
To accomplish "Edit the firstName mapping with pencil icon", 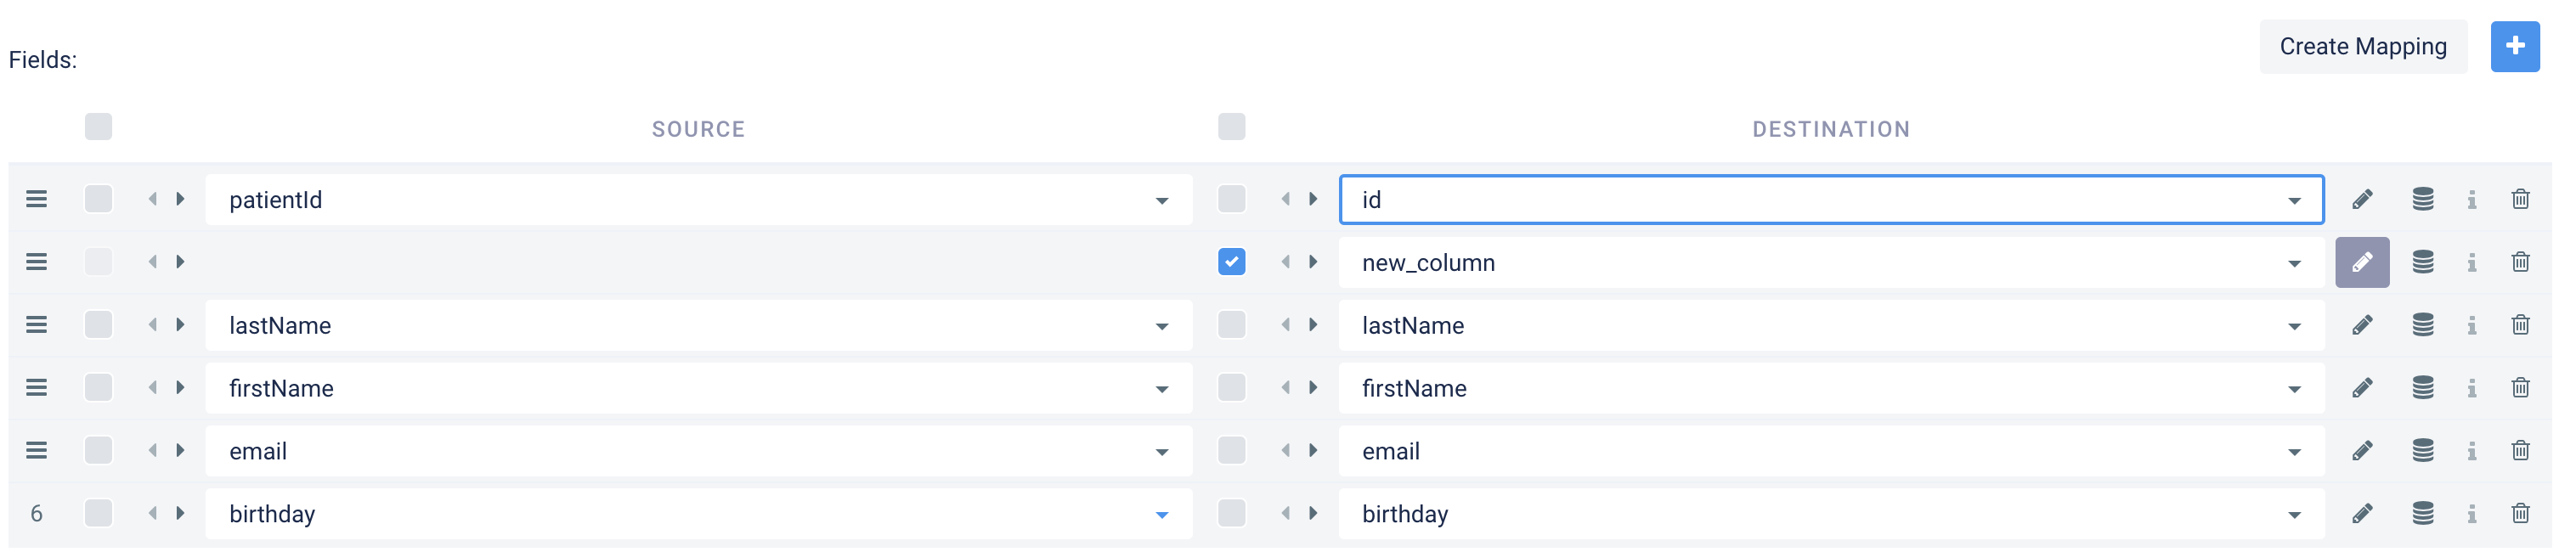I will coord(2362,388).
